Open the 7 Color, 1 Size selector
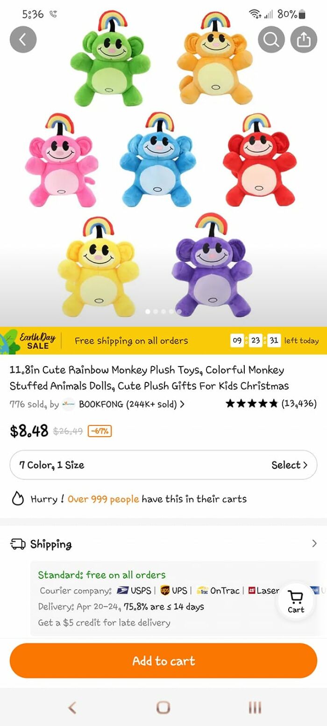327x726 pixels. [x=163, y=465]
